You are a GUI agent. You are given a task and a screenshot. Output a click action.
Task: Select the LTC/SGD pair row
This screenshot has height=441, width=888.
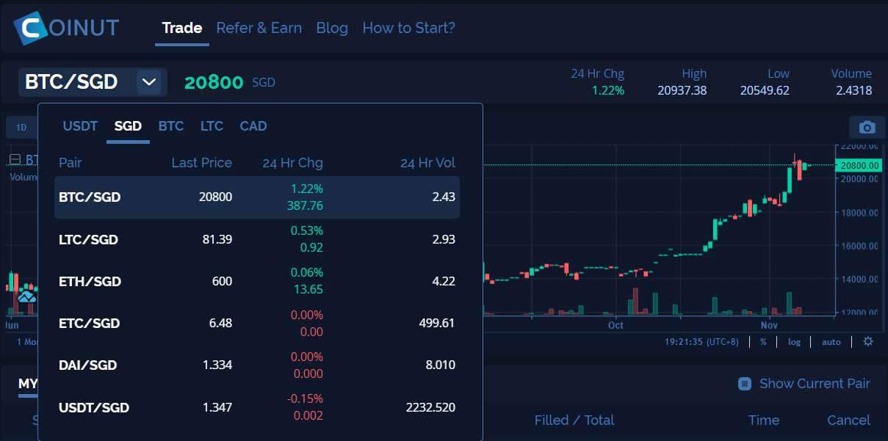click(257, 239)
